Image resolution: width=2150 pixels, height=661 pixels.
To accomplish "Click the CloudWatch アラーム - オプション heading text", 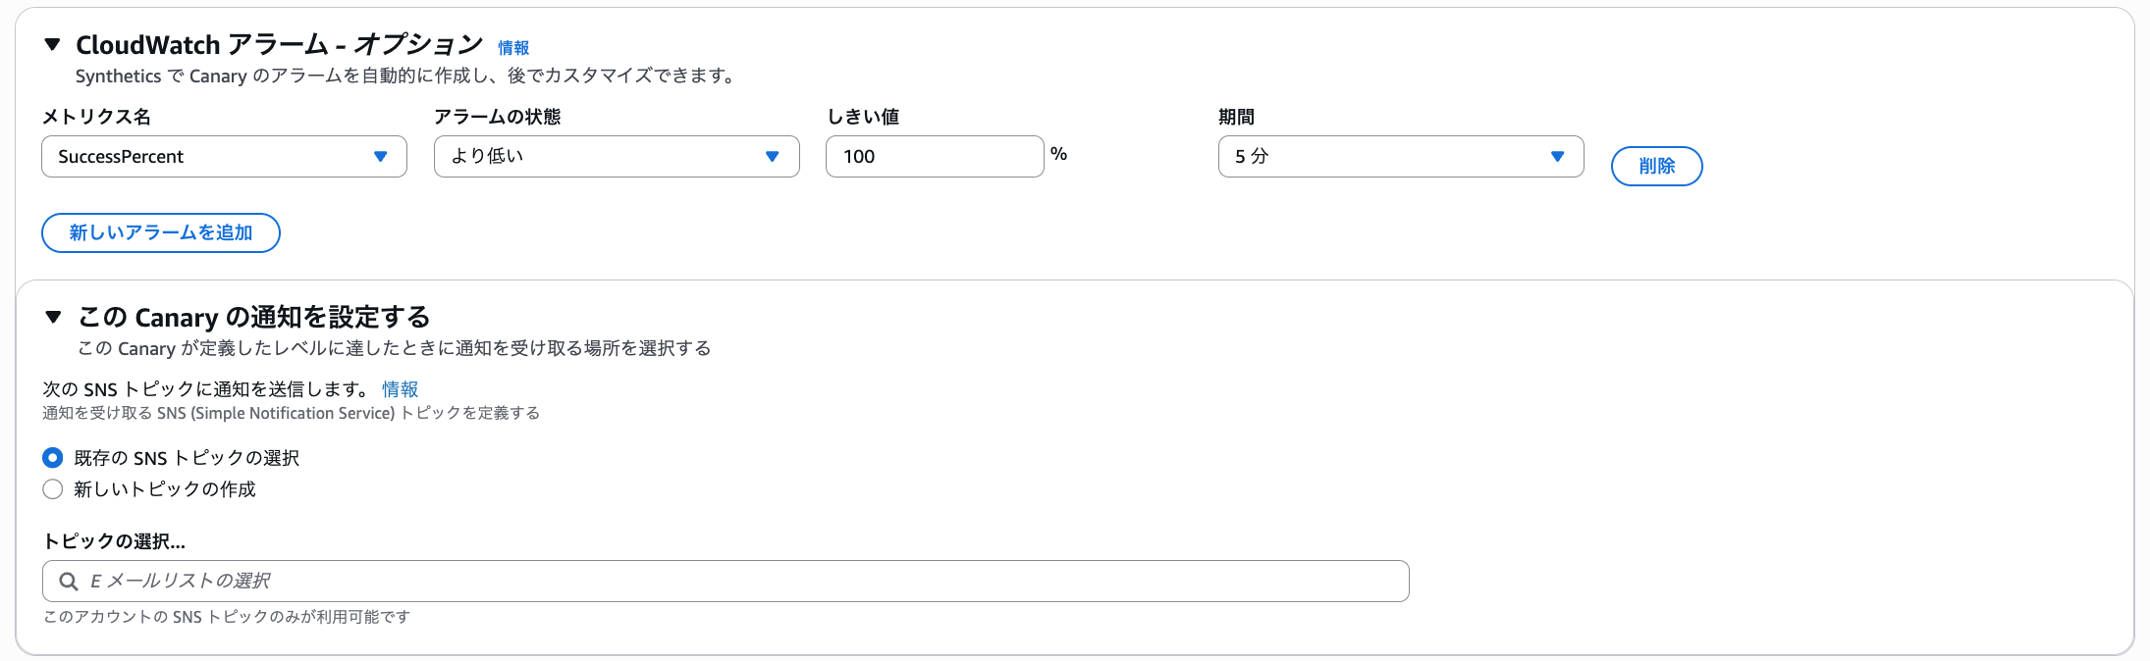I will point(279,45).
